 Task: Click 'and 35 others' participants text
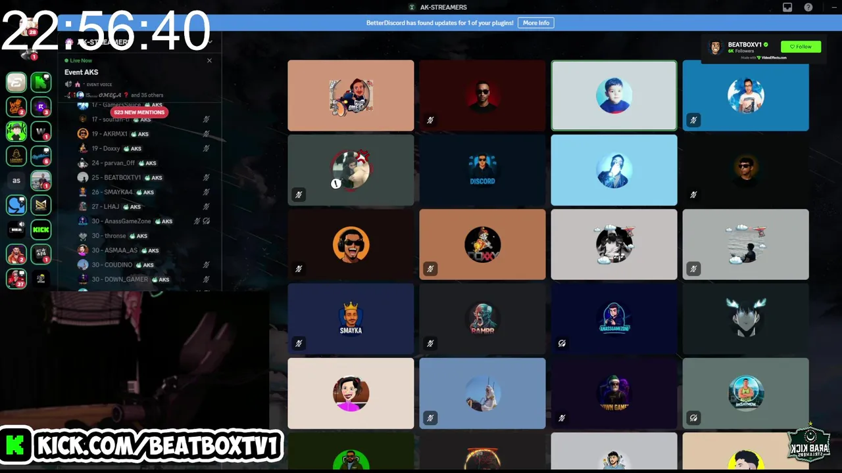[x=147, y=95]
